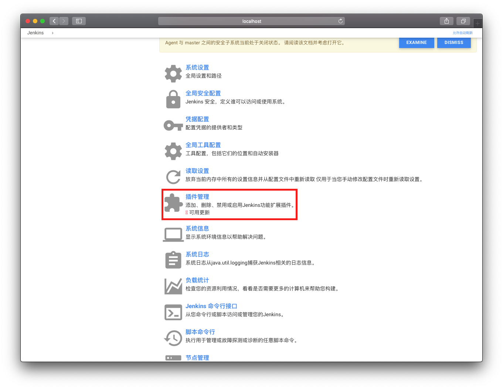The image size is (503, 389).
Task: Reload the localhost page
Action: [340, 21]
